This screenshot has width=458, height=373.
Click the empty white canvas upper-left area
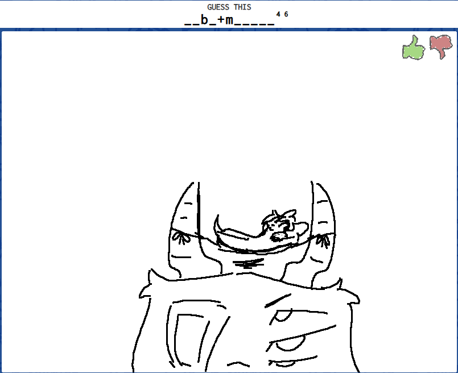(x=85, y=102)
